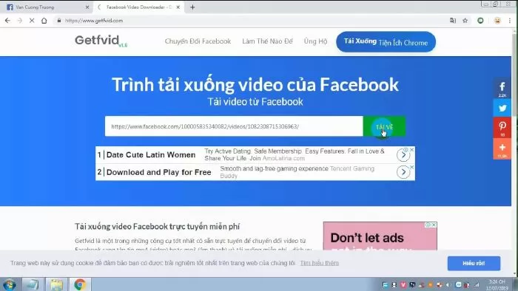Click the address bar URL getfvid.com
This screenshot has width=518, height=291.
(x=94, y=21)
